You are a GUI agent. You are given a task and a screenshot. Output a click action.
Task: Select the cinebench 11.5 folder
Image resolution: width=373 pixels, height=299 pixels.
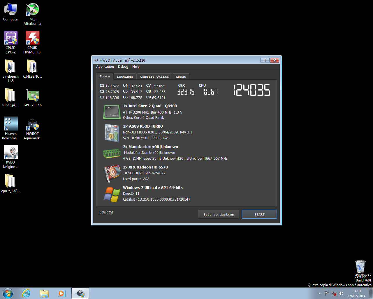[11, 71]
